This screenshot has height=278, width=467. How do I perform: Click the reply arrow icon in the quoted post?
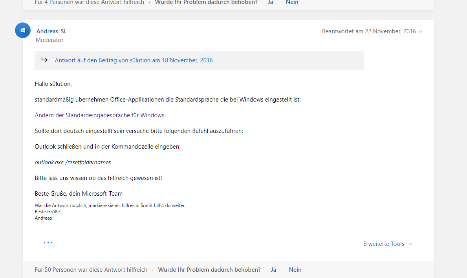pyautogui.click(x=44, y=60)
